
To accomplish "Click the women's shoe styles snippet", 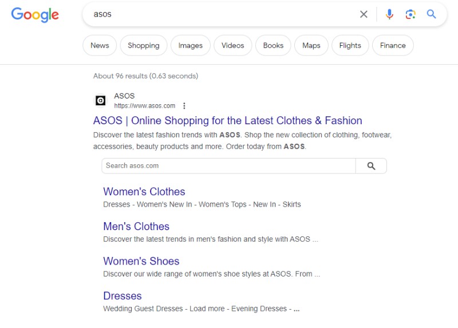I will [x=211, y=274].
